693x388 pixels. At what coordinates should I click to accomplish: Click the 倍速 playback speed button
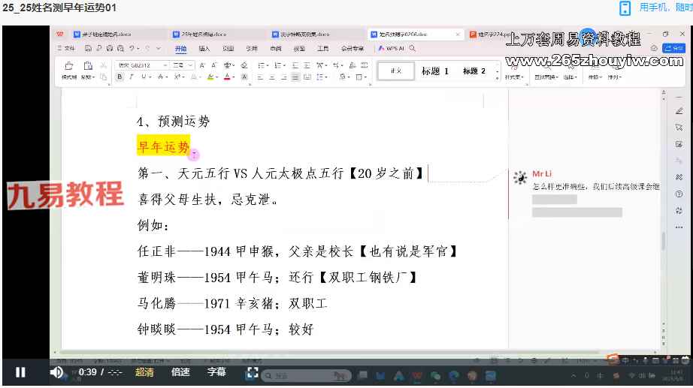coord(180,372)
